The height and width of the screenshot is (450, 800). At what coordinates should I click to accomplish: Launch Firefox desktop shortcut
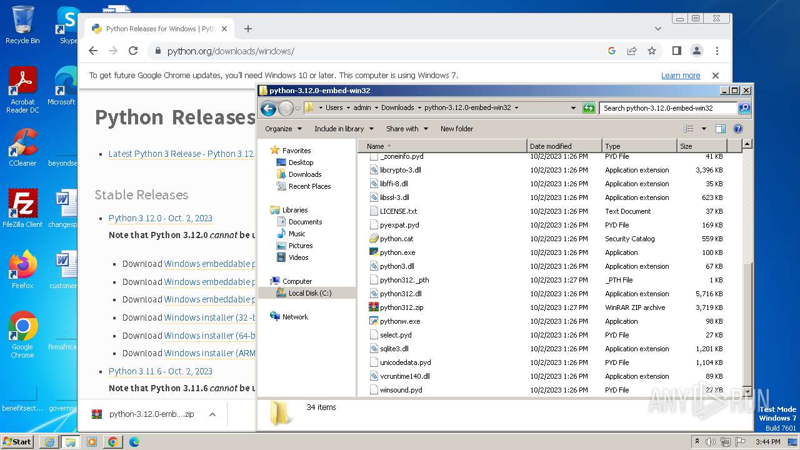tap(22, 270)
